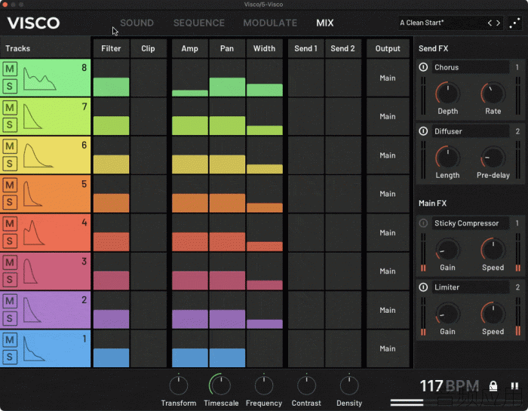Click the Send 1 column header
The image size is (528, 411).
click(305, 48)
